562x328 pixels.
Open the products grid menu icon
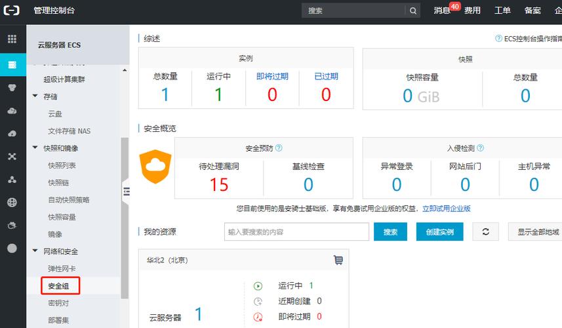(12, 39)
